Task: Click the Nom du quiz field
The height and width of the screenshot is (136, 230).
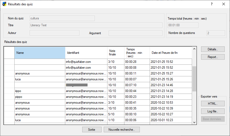Action: 62,18
